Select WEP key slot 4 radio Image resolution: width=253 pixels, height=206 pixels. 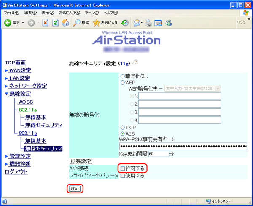coord(132,120)
